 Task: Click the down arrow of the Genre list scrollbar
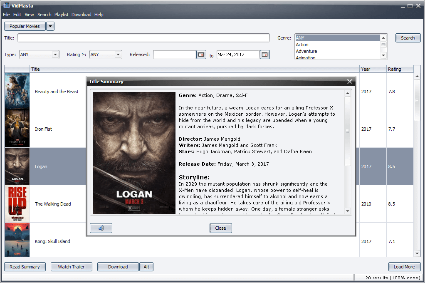click(384, 55)
